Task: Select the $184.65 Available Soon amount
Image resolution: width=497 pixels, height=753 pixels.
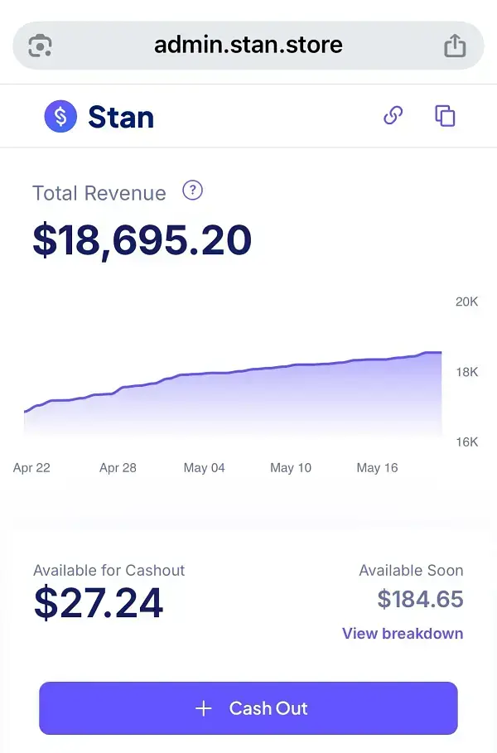Action: coord(420,599)
